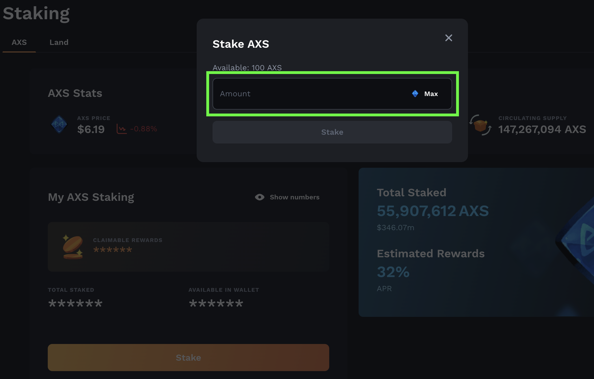Screen dimensions: 594x379
Task: Click the AVAILABLE IN WALLET label
Action: pos(224,290)
